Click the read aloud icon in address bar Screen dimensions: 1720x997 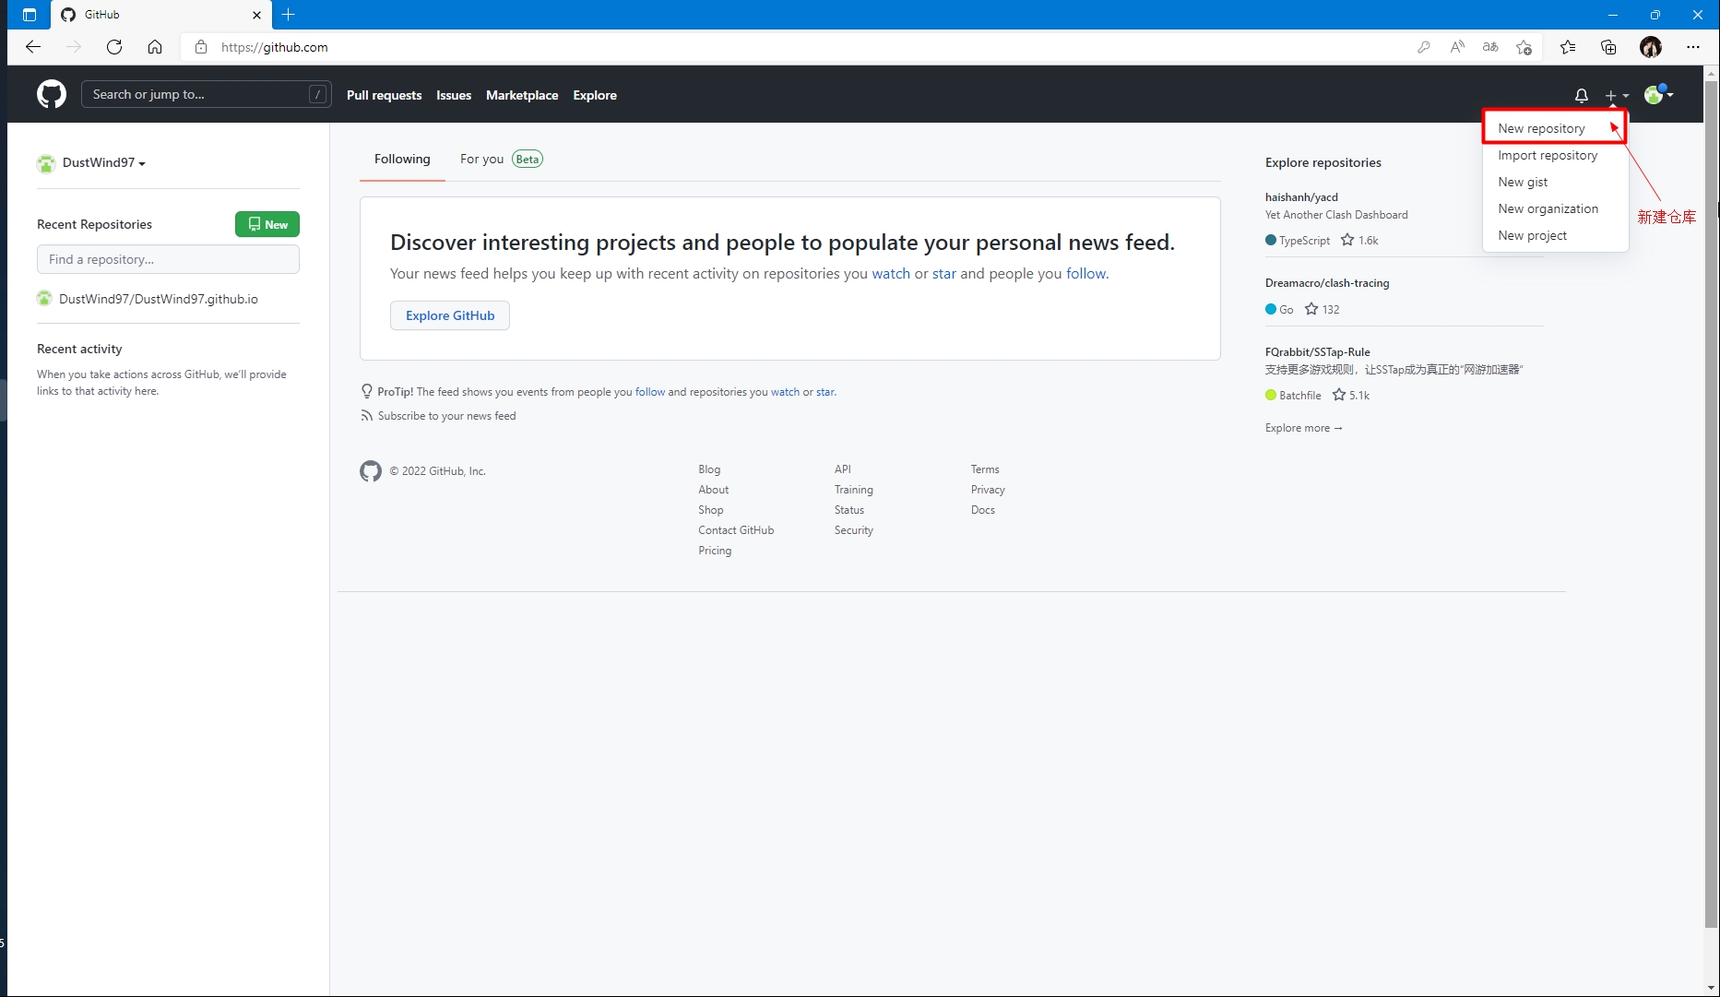tap(1457, 47)
